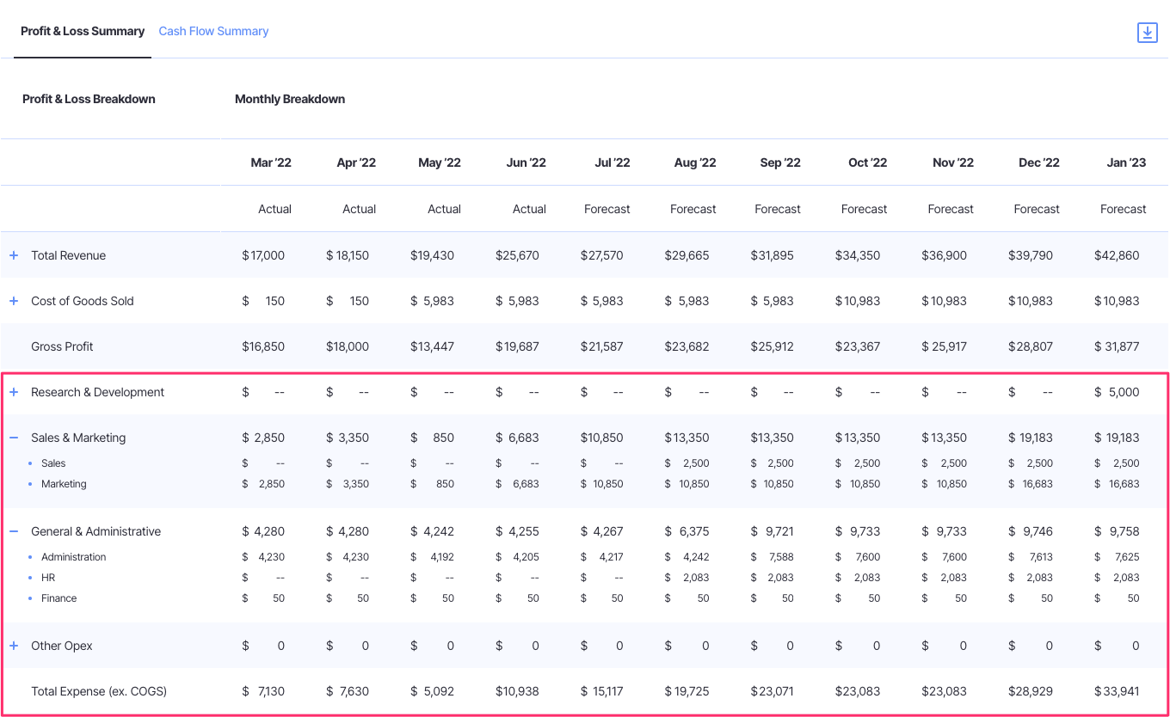Viewport: 1170px width, 717px height.
Task: Click the download report icon
Action: coord(1148,32)
